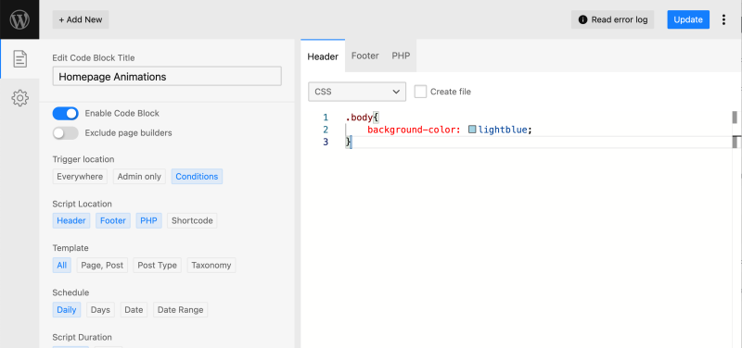Toggle PHP script location chip
Screen dimensions: 742x348
tap(149, 220)
